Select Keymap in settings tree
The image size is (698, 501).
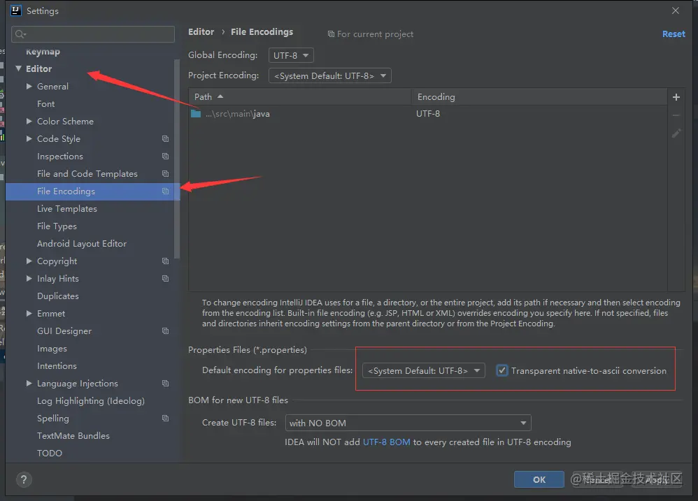coord(43,52)
